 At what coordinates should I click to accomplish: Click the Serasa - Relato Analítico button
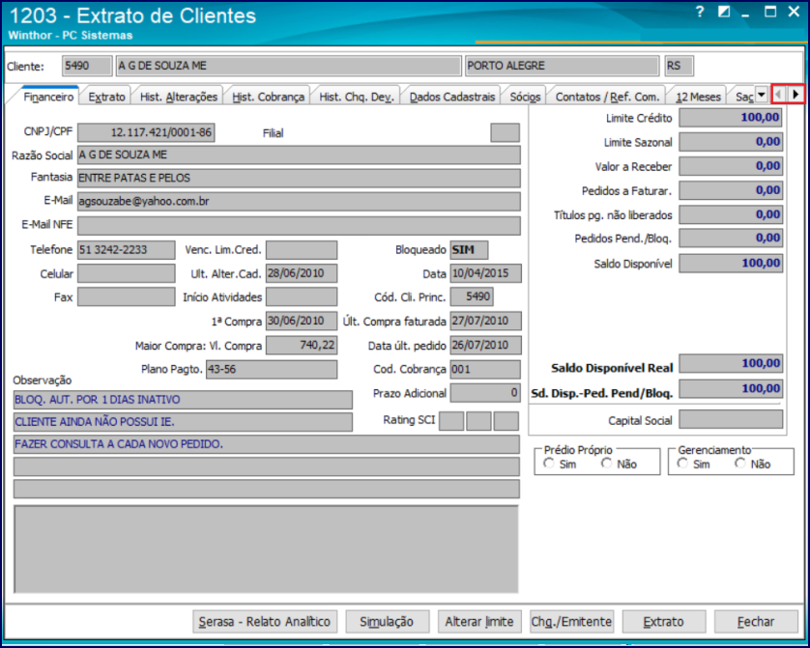pos(265,622)
